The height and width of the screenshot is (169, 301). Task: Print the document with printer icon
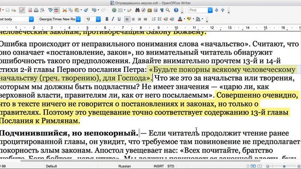click(36, 10)
